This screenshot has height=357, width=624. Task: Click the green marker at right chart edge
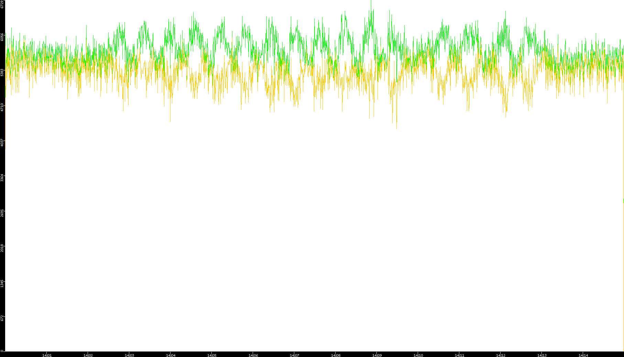coord(623,200)
